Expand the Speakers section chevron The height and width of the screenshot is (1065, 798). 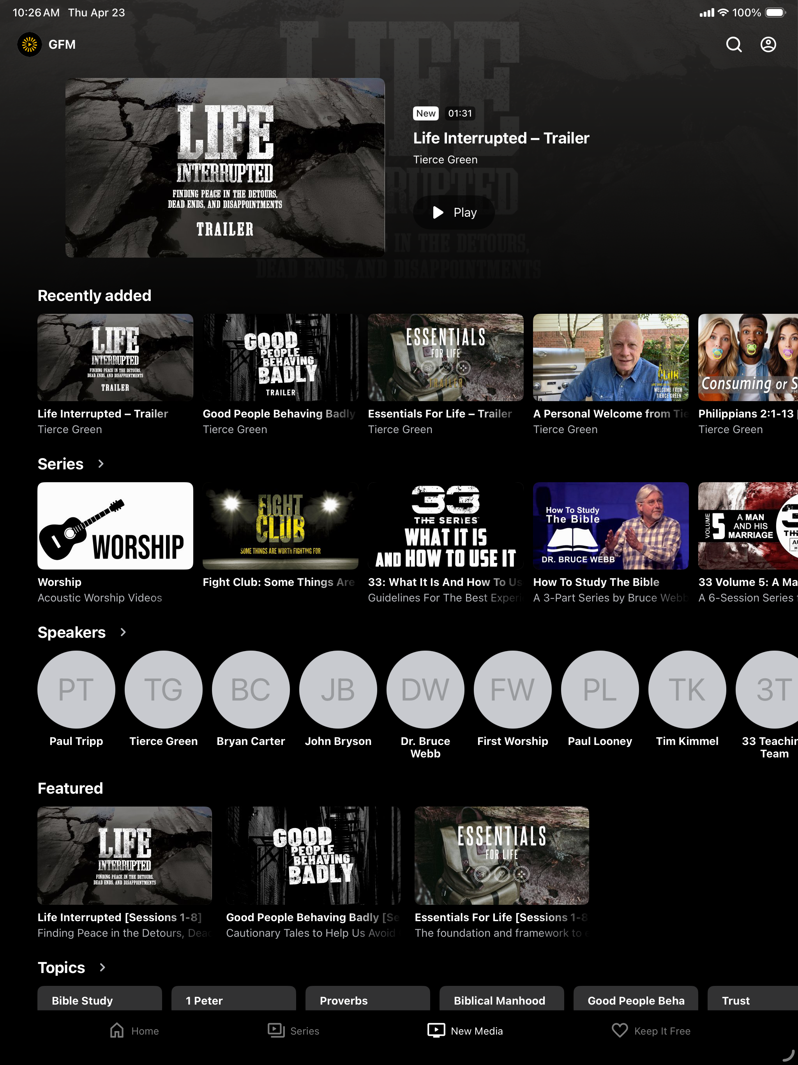(x=123, y=632)
